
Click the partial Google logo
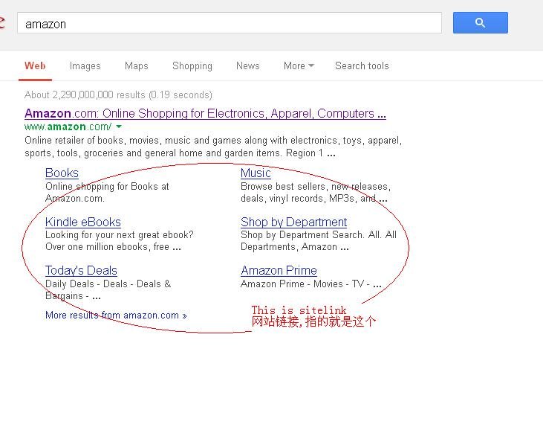point(2,23)
